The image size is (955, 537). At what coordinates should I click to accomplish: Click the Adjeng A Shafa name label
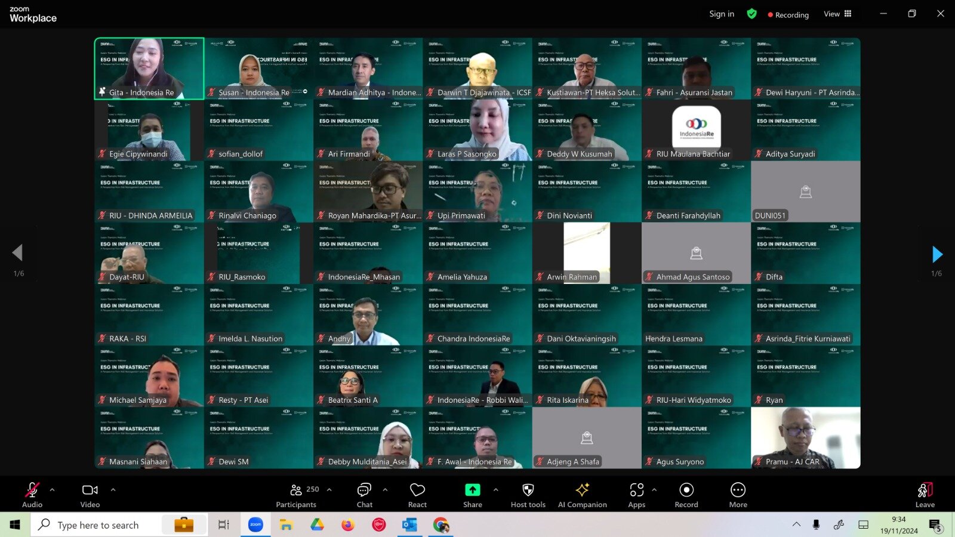pos(573,461)
